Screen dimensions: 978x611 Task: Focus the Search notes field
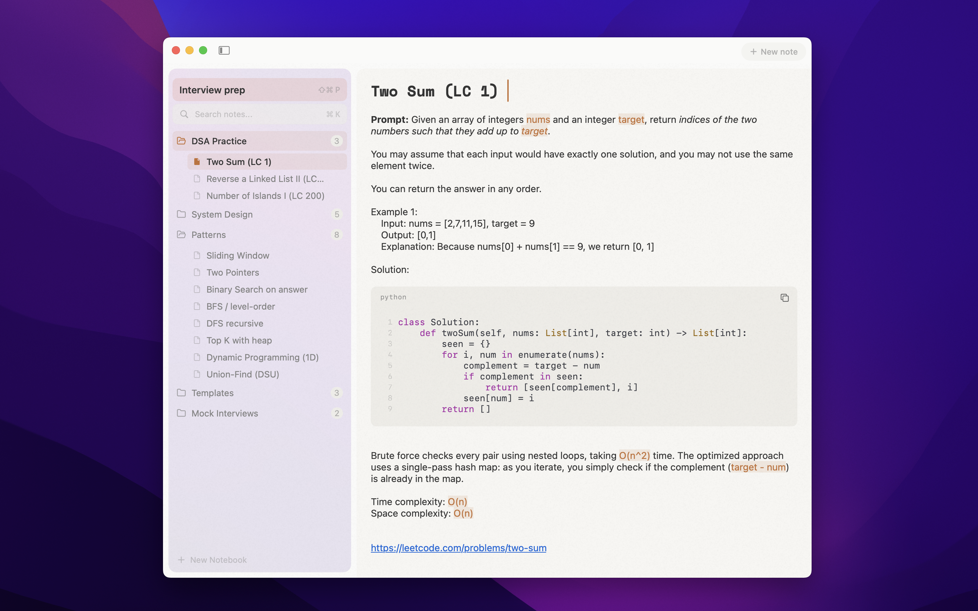(x=259, y=114)
